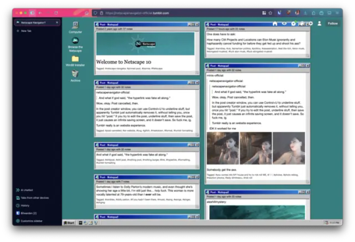
Task: Click the padlock site info icon
Action: pyautogui.click(x=101, y=13)
